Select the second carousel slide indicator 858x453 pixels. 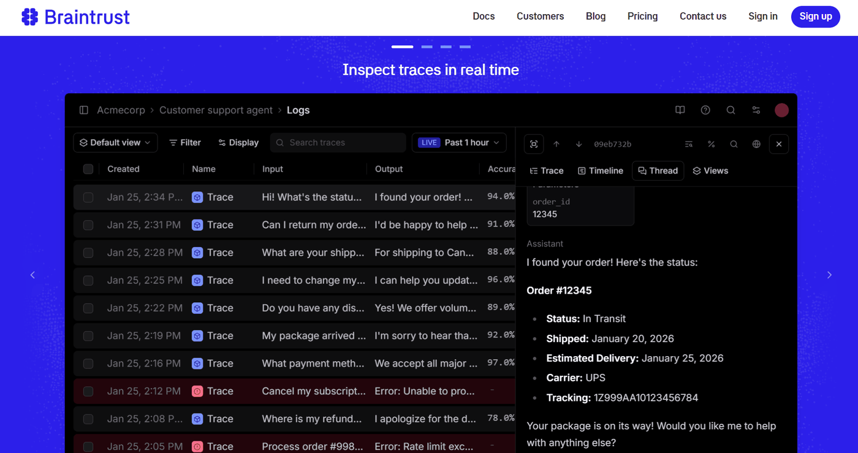coord(427,47)
